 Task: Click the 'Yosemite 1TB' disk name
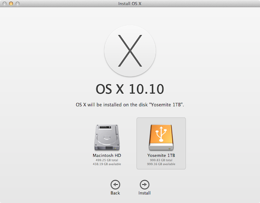(x=161, y=156)
